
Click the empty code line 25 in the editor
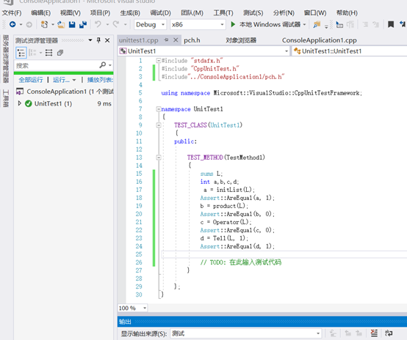click(x=284, y=254)
